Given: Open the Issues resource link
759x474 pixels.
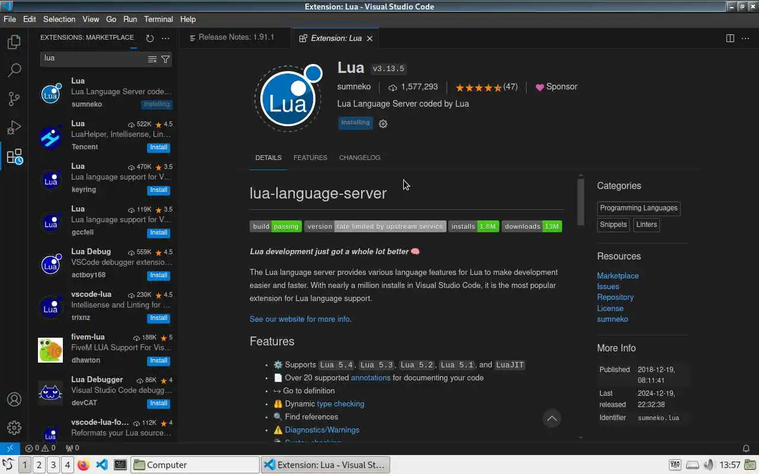Looking at the screenshot, I should click(608, 287).
